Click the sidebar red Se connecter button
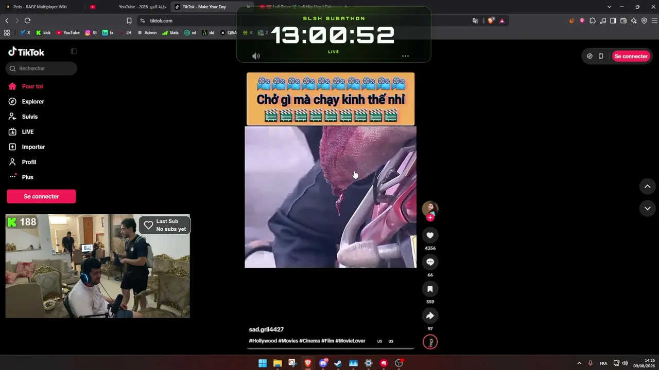659x370 pixels. (41, 196)
